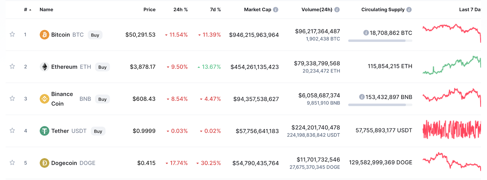Image resolution: width=487 pixels, height=180 pixels.
Task: Toggle the Ethereum watchlist star
Action: (x=12, y=67)
